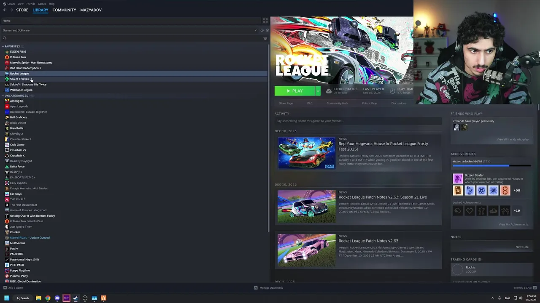Show hidden system tray icons
540x303 pixels.
[x=492, y=298]
